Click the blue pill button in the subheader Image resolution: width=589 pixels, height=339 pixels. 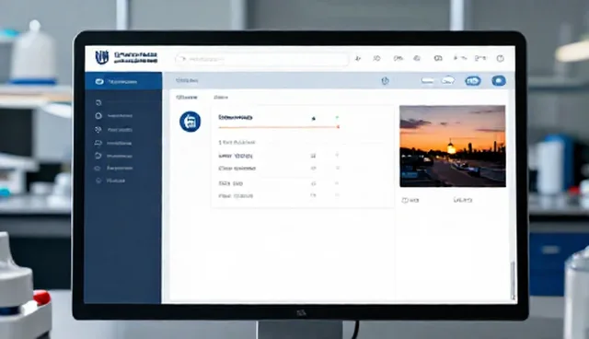click(473, 81)
